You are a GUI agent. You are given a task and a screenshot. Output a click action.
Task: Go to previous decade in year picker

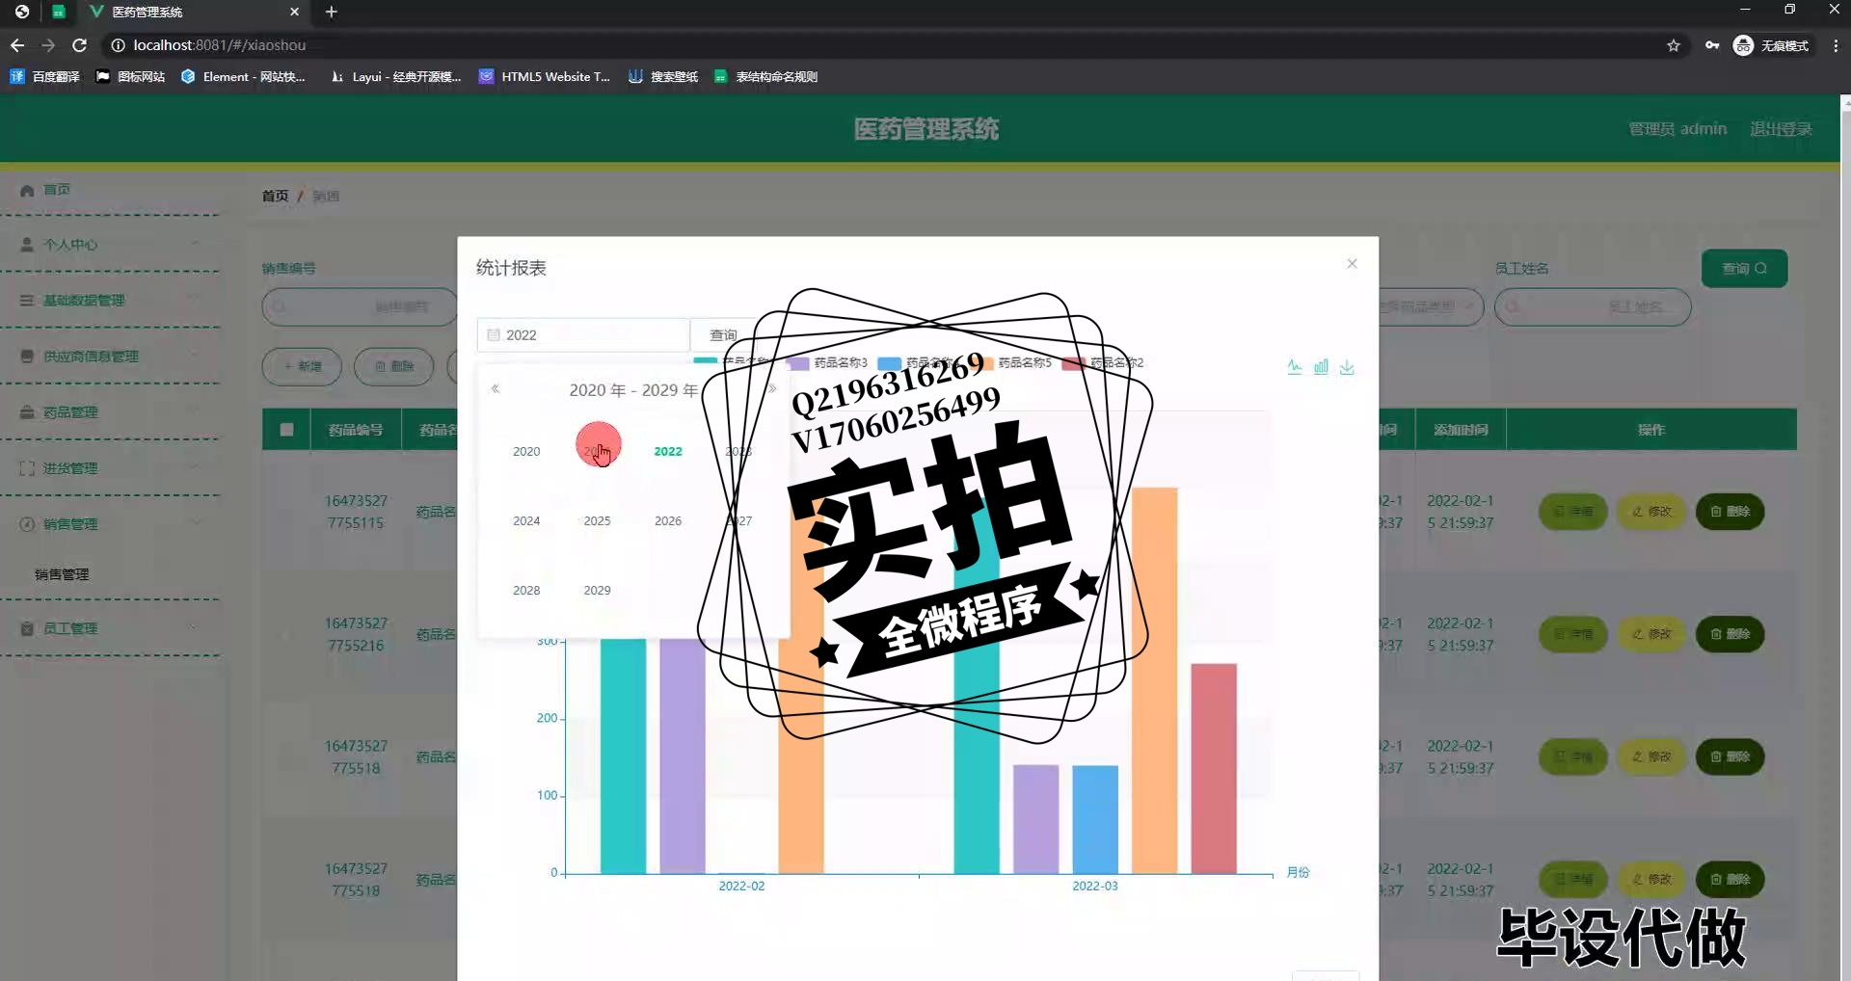pyautogui.click(x=496, y=389)
